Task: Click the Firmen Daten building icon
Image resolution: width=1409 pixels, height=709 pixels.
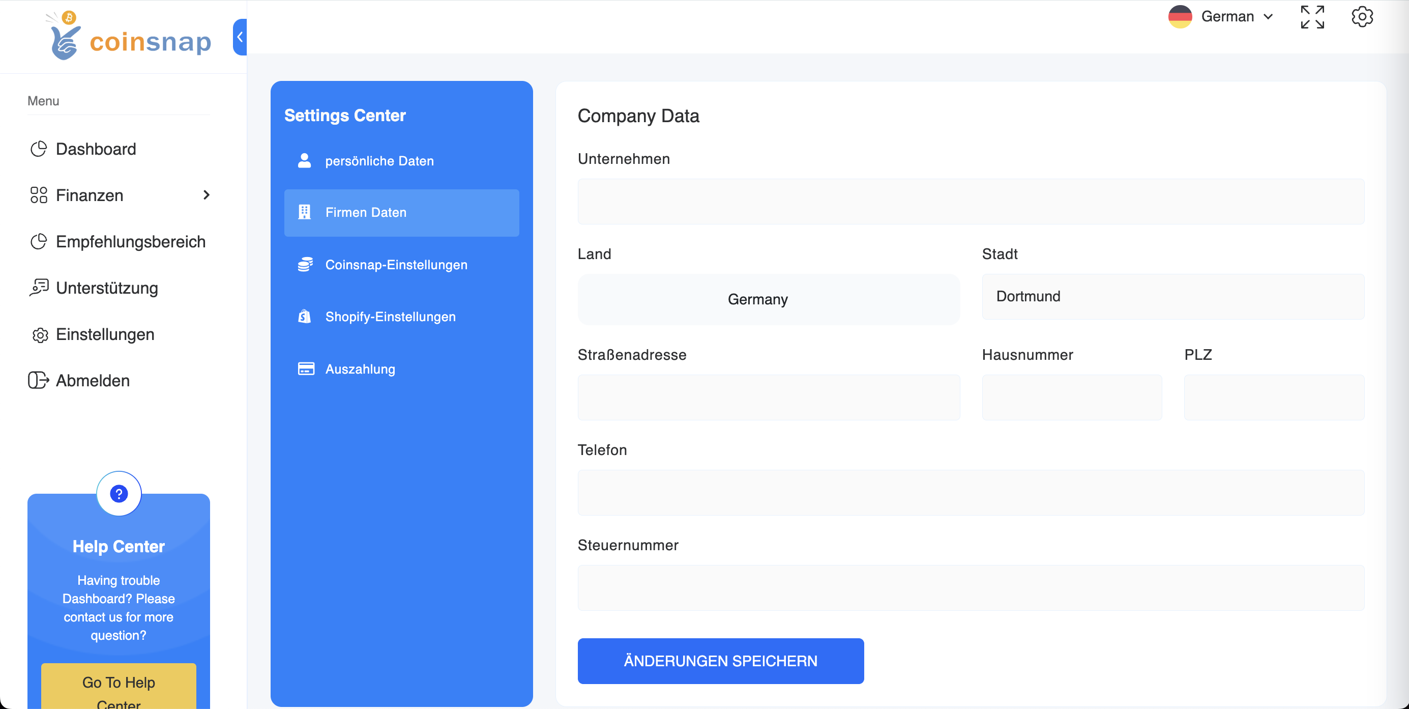Action: click(305, 212)
